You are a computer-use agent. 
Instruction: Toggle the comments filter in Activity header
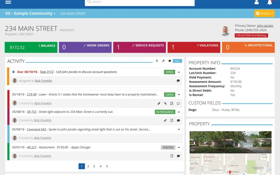tap(170, 61)
